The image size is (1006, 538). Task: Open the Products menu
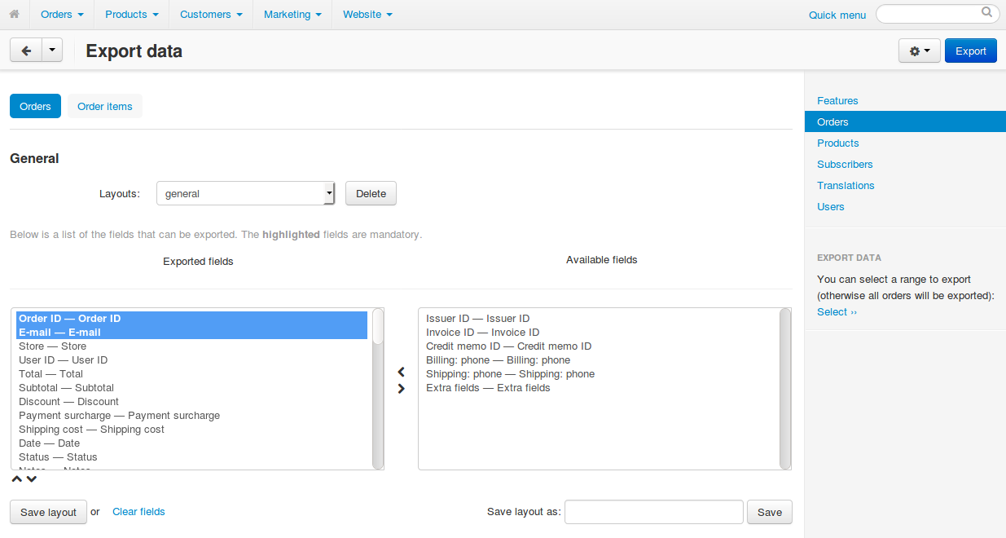(x=132, y=15)
